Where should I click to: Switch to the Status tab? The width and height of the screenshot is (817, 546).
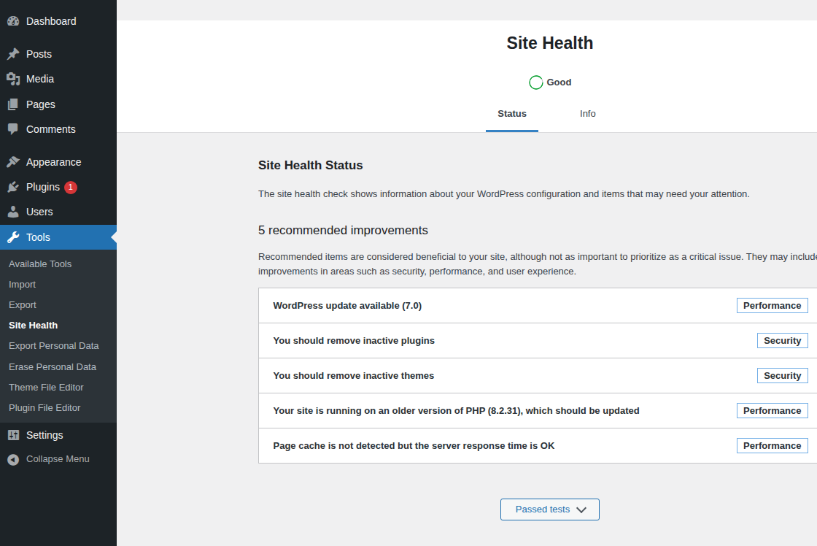pos(511,114)
